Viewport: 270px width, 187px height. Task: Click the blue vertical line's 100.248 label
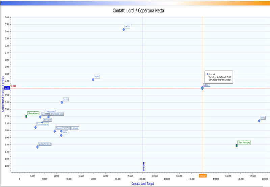(x=143, y=167)
